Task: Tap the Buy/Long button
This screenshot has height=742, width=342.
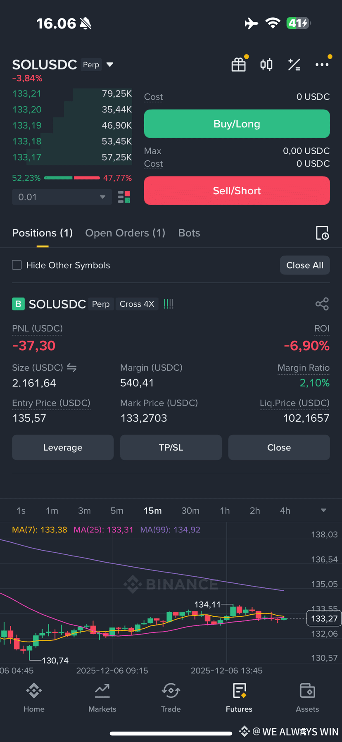Action: (237, 124)
